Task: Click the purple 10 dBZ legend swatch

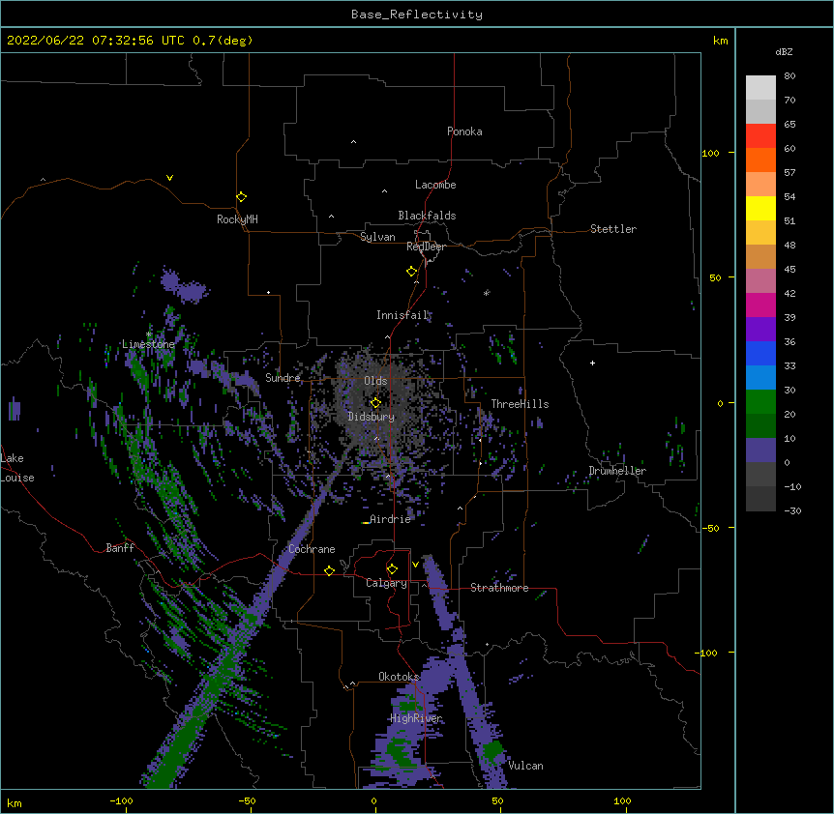Action: (x=760, y=451)
